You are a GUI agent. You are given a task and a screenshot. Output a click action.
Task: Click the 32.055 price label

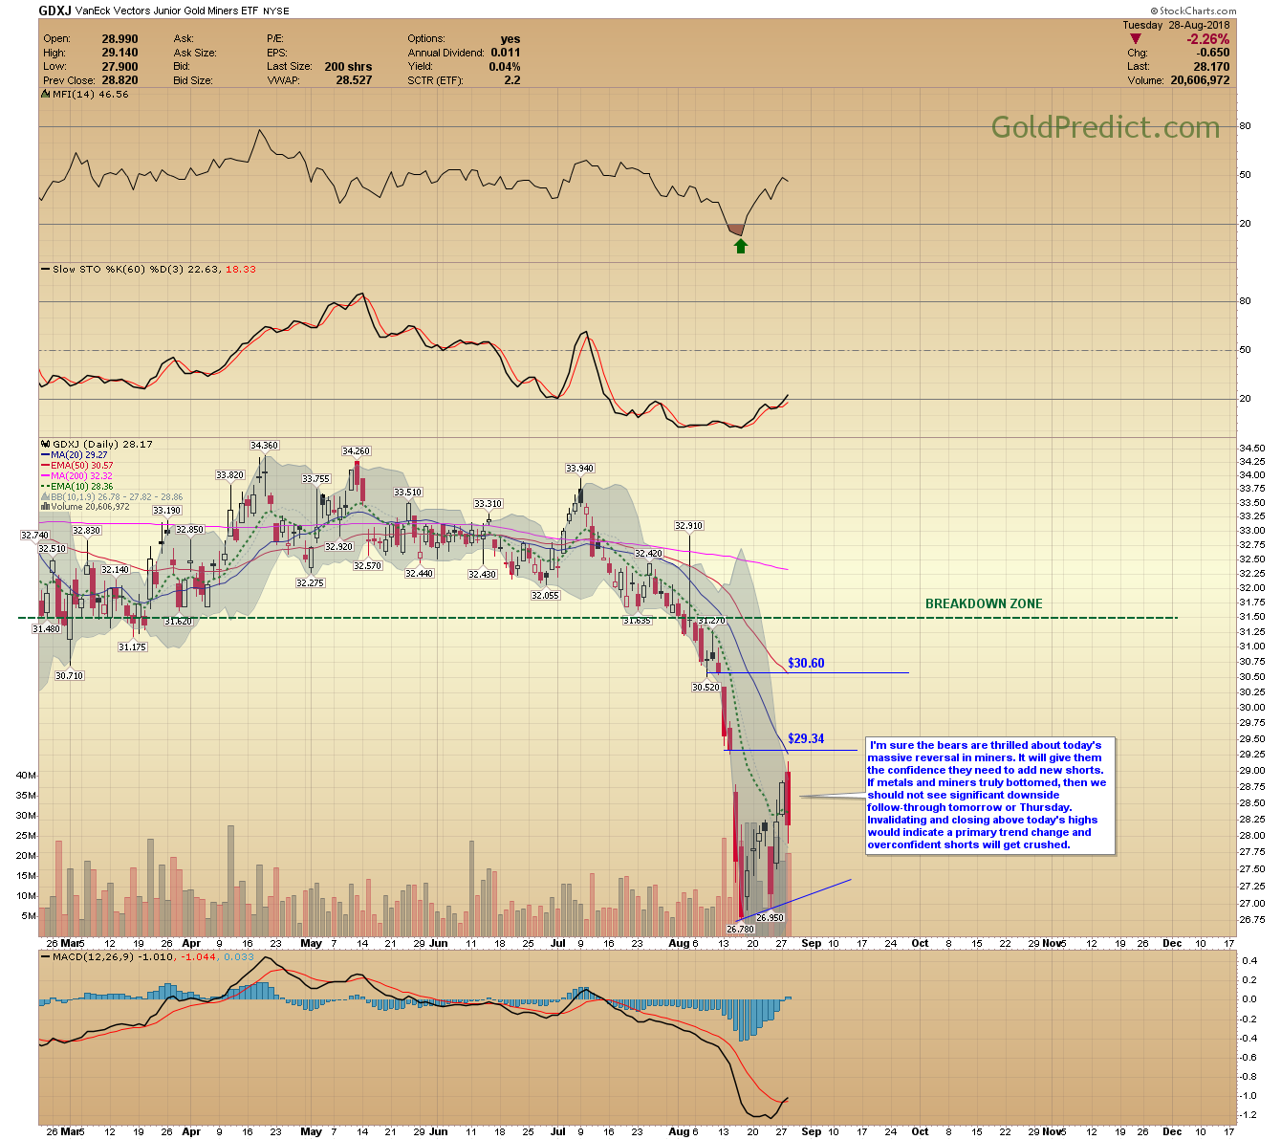545,595
